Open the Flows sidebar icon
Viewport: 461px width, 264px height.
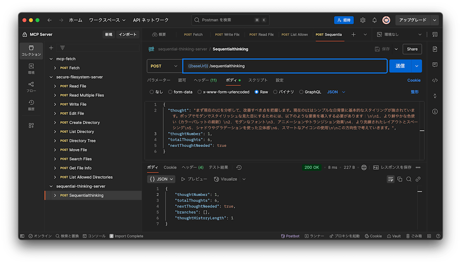point(31,87)
